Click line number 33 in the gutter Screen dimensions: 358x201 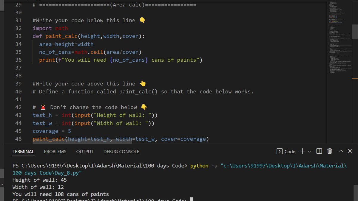(x=18, y=36)
